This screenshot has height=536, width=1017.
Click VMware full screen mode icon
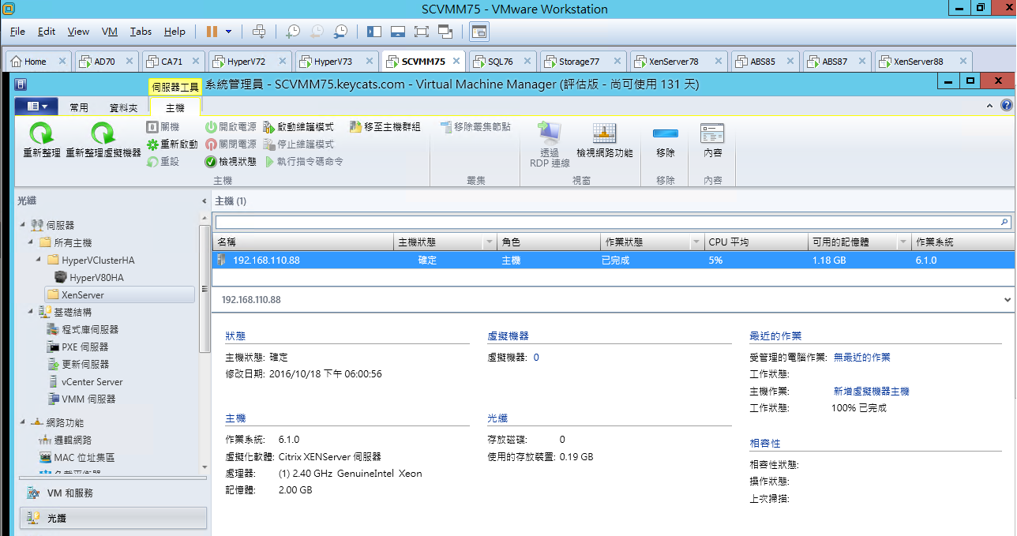(x=421, y=32)
